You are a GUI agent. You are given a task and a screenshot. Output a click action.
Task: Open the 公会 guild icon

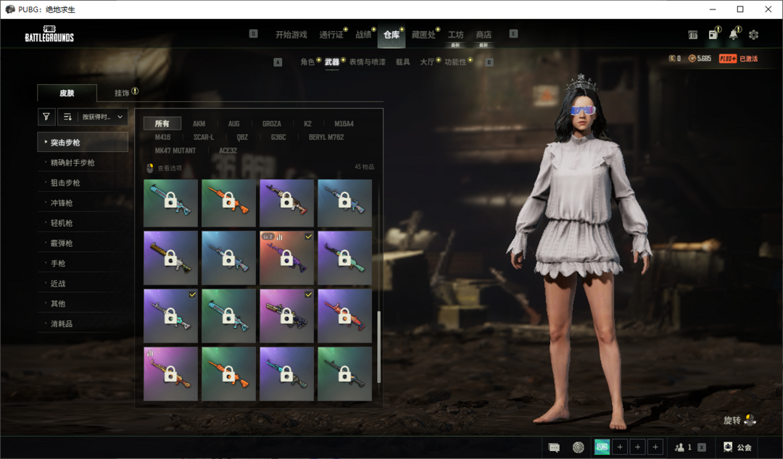pyautogui.click(x=737, y=447)
